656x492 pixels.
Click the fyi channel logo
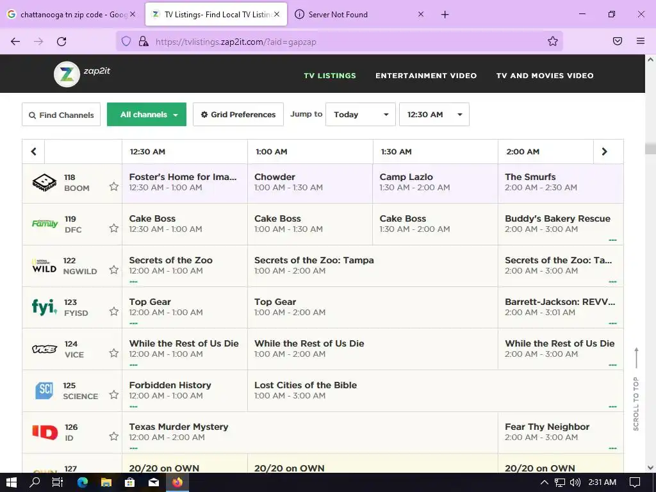[44, 307]
